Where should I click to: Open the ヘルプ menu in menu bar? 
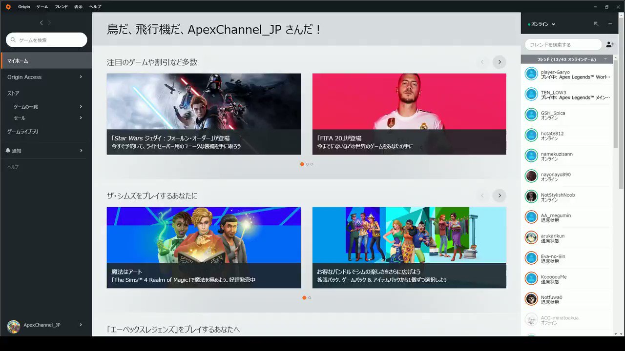(x=95, y=7)
